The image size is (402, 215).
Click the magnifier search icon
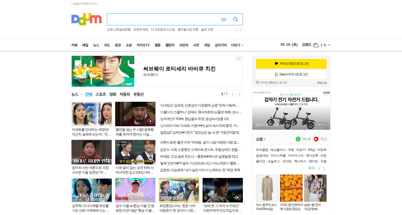[x=236, y=19]
